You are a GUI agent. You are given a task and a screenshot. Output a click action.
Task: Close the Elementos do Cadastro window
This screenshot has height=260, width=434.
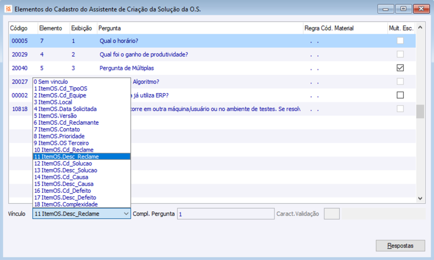coord(421,9)
